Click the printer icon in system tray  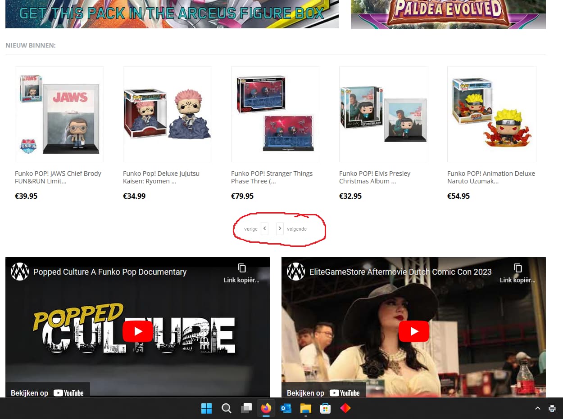(x=552, y=408)
